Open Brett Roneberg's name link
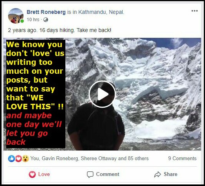The width and height of the screenshot is (205, 186). tap(46, 12)
